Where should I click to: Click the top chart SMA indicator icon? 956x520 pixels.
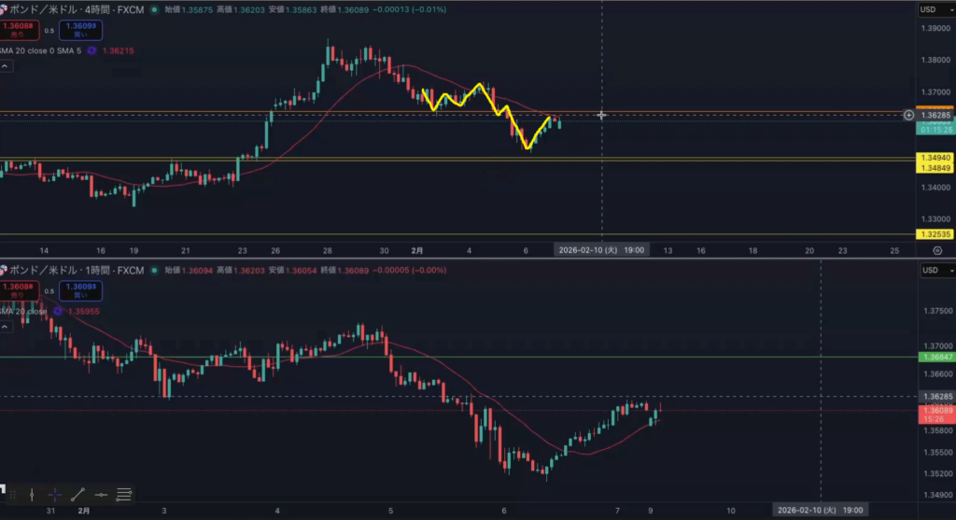pos(91,50)
